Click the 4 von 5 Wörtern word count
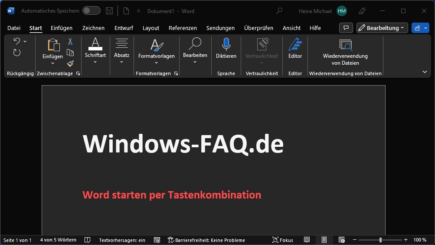Viewport: 435px width, 245px height. (58, 240)
